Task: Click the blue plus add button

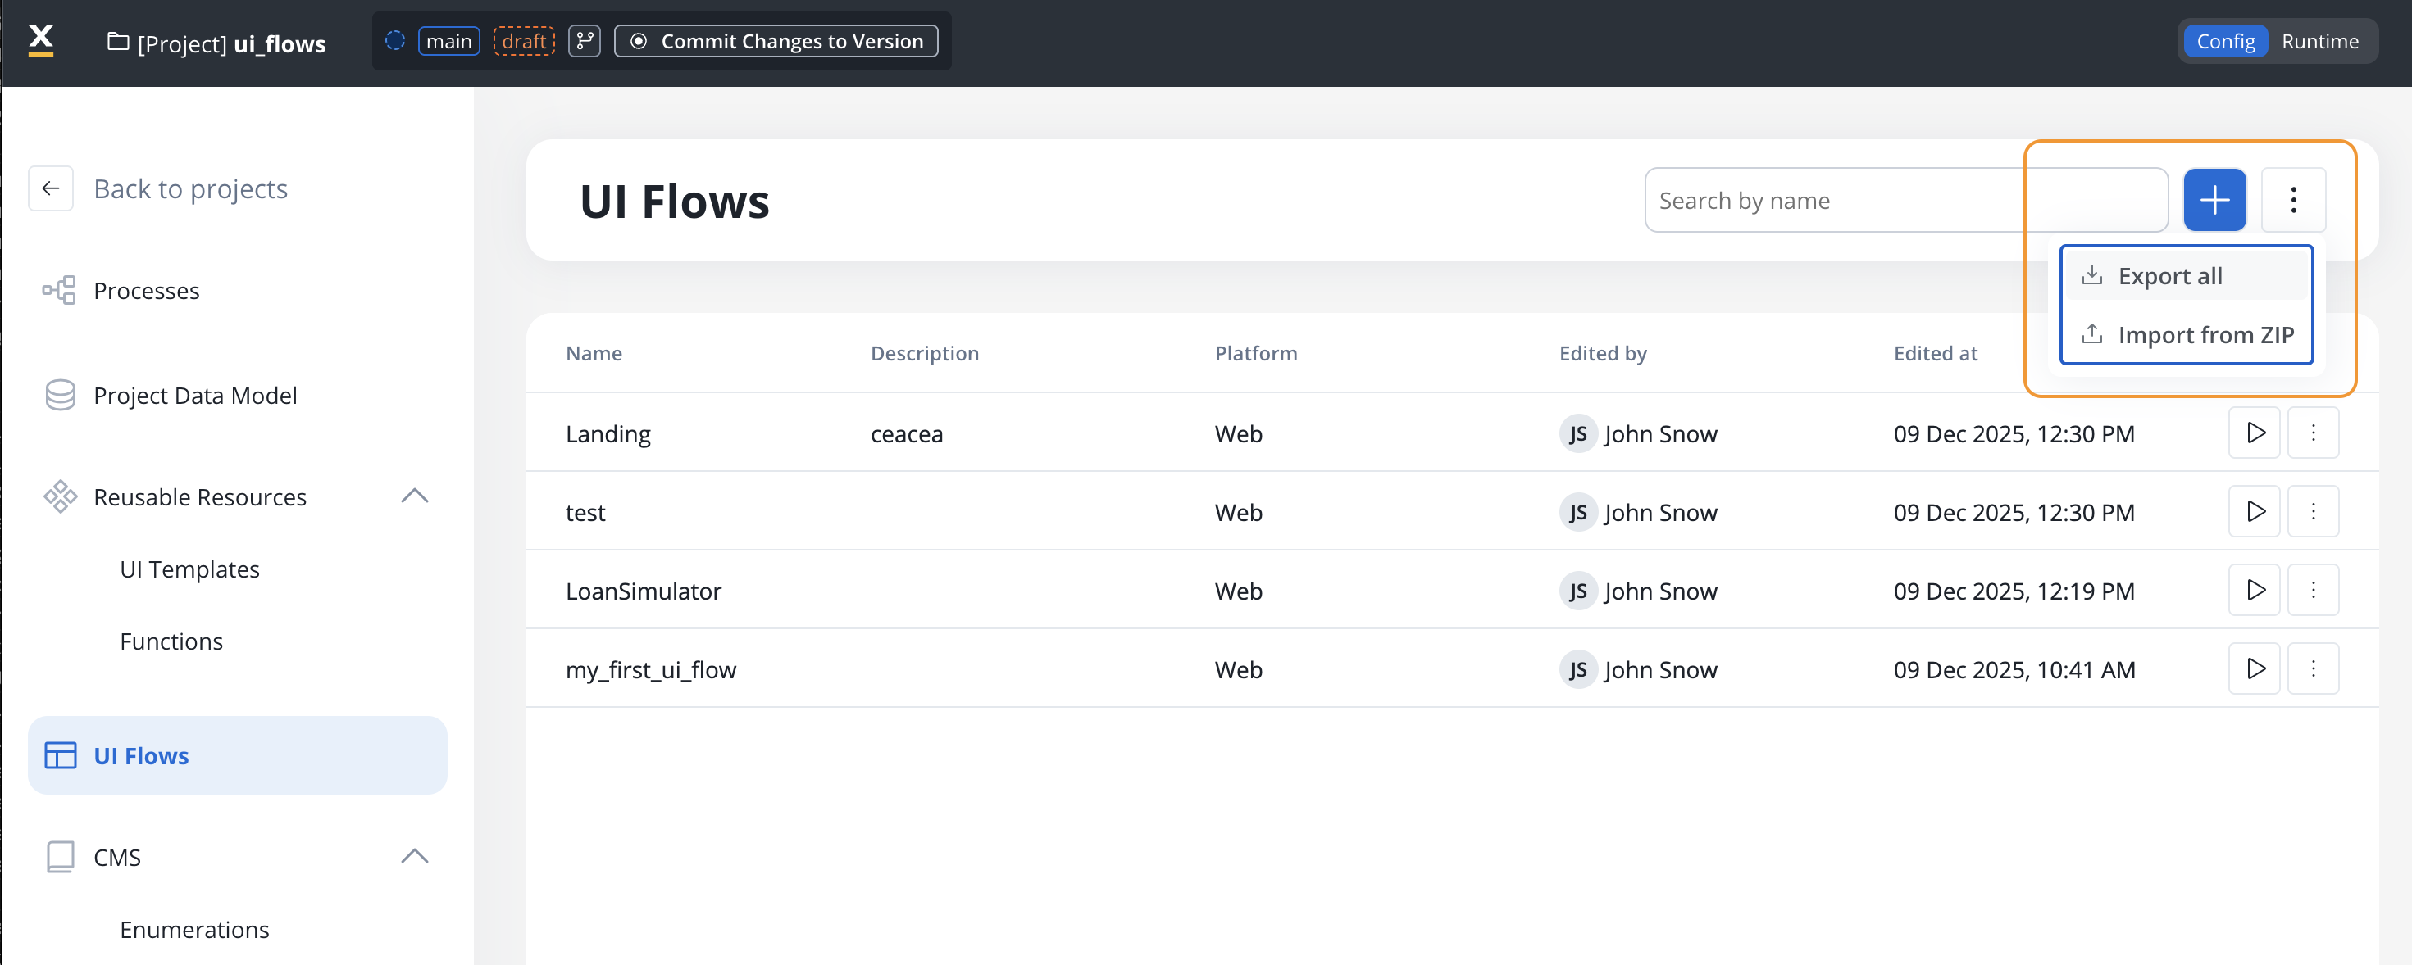Action: (2214, 201)
